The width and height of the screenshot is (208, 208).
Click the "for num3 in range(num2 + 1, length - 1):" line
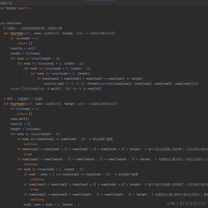click(57, 68)
